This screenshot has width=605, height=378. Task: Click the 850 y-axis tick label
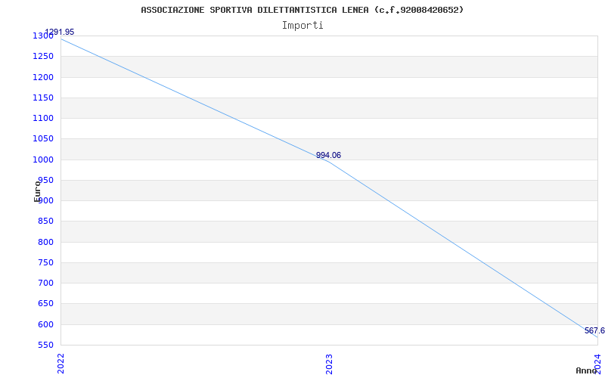click(45, 222)
